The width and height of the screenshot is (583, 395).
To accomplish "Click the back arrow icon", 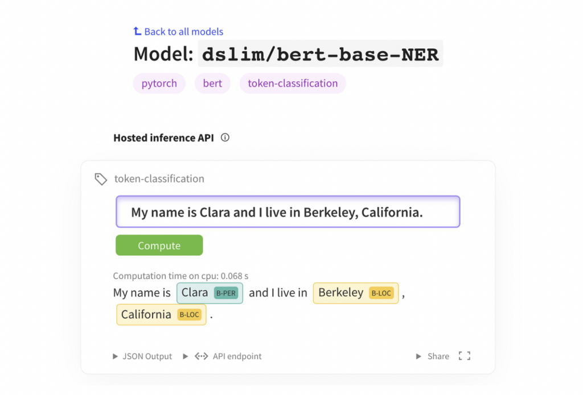I will pyautogui.click(x=137, y=31).
